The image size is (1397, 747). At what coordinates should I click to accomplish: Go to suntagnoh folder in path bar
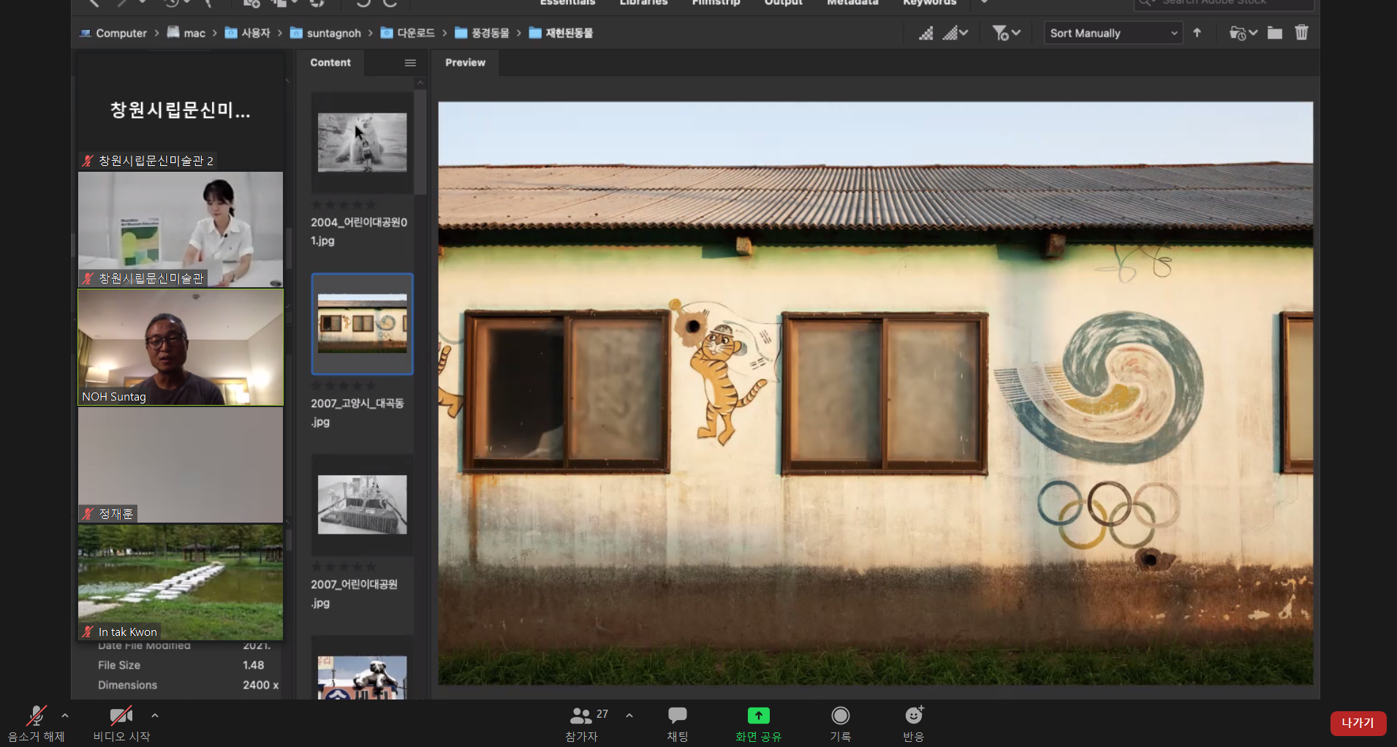[325, 33]
